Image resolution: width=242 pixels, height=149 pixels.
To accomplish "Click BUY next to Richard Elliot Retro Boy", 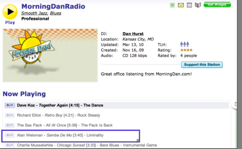I will pos(9,115).
